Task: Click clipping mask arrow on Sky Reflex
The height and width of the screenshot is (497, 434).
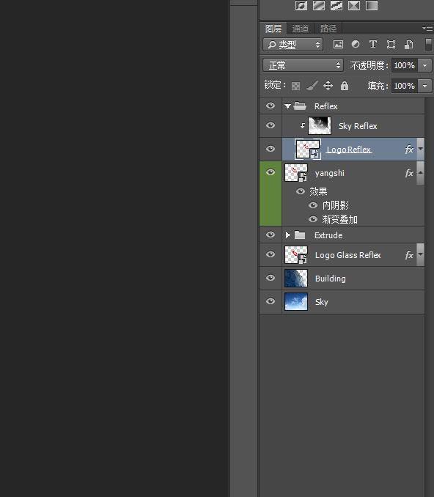Action: [x=303, y=126]
